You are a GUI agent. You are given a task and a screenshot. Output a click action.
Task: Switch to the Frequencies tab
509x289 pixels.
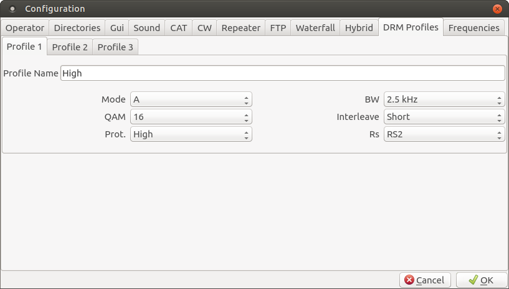(x=473, y=28)
